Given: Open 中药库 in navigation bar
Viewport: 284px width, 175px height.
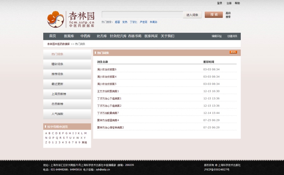Looking at the screenshot, I should tap(85, 36).
